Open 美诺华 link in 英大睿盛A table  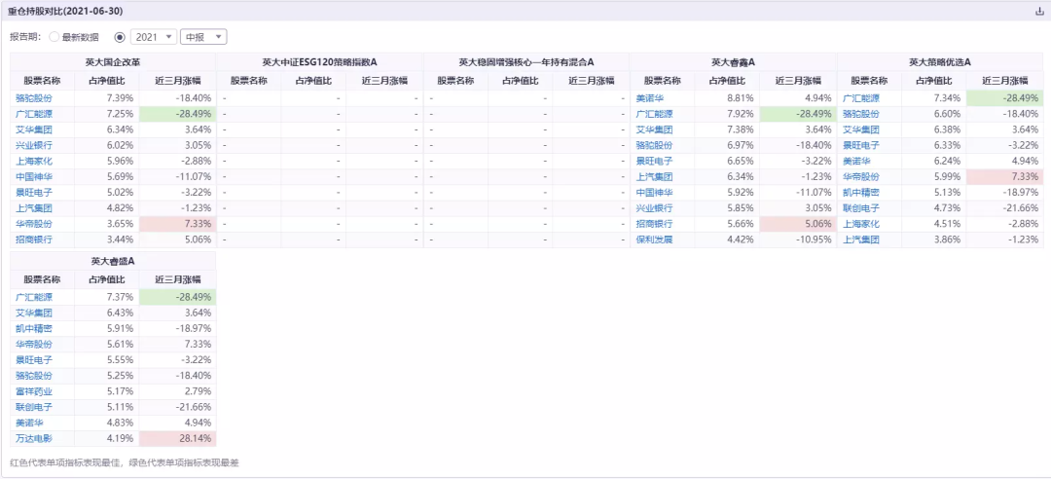(29, 424)
